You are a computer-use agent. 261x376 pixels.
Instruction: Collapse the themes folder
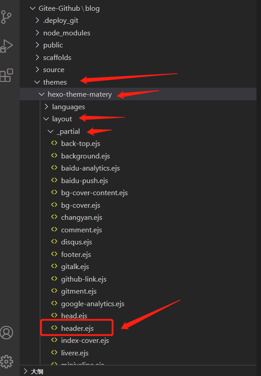click(x=37, y=82)
